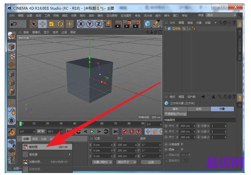Click the Enable Snap magnet icon
The height and width of the screenshot is (175, 251).
(12, 132)
